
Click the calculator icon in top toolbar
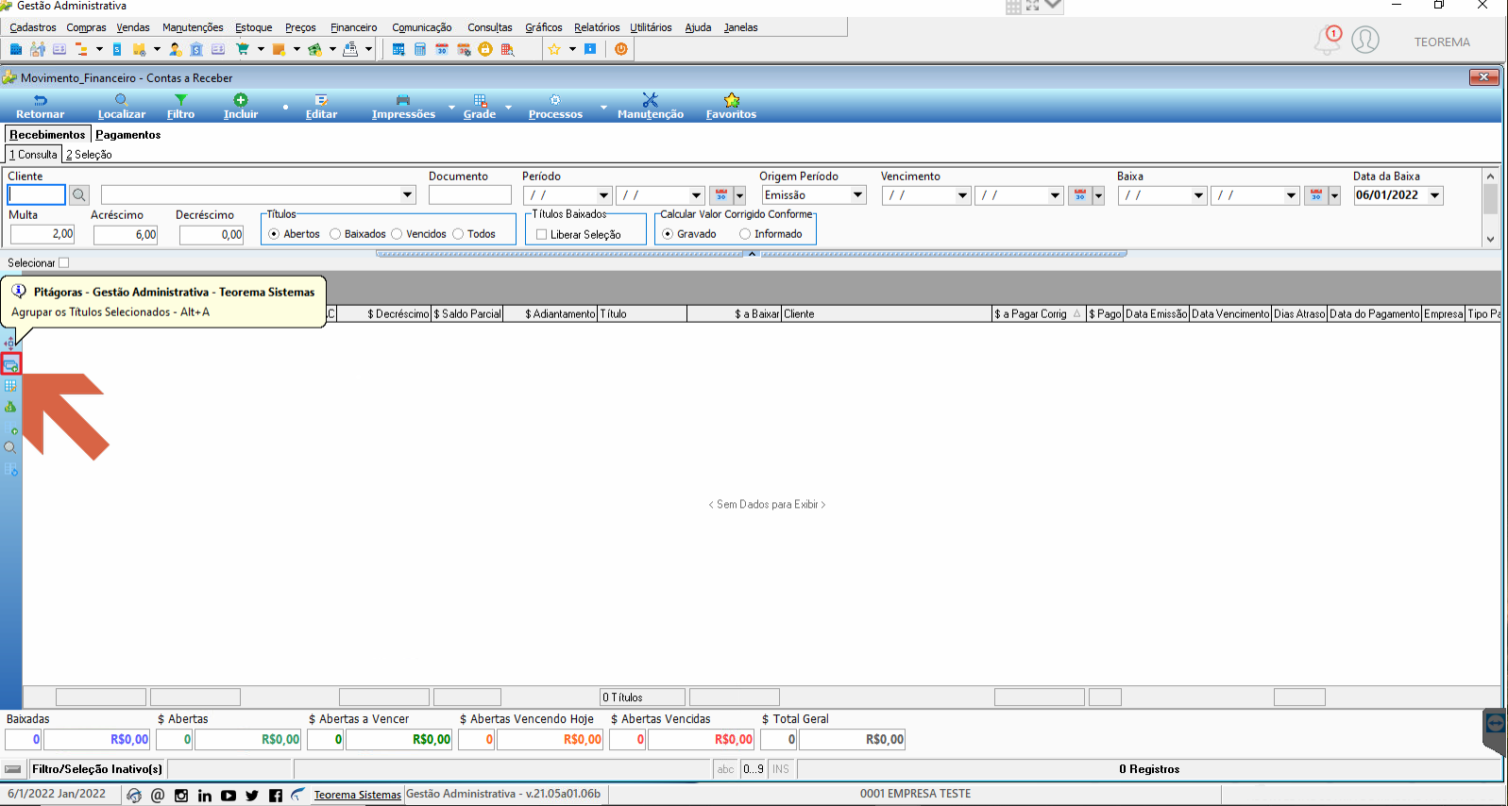tap(420, 49)
